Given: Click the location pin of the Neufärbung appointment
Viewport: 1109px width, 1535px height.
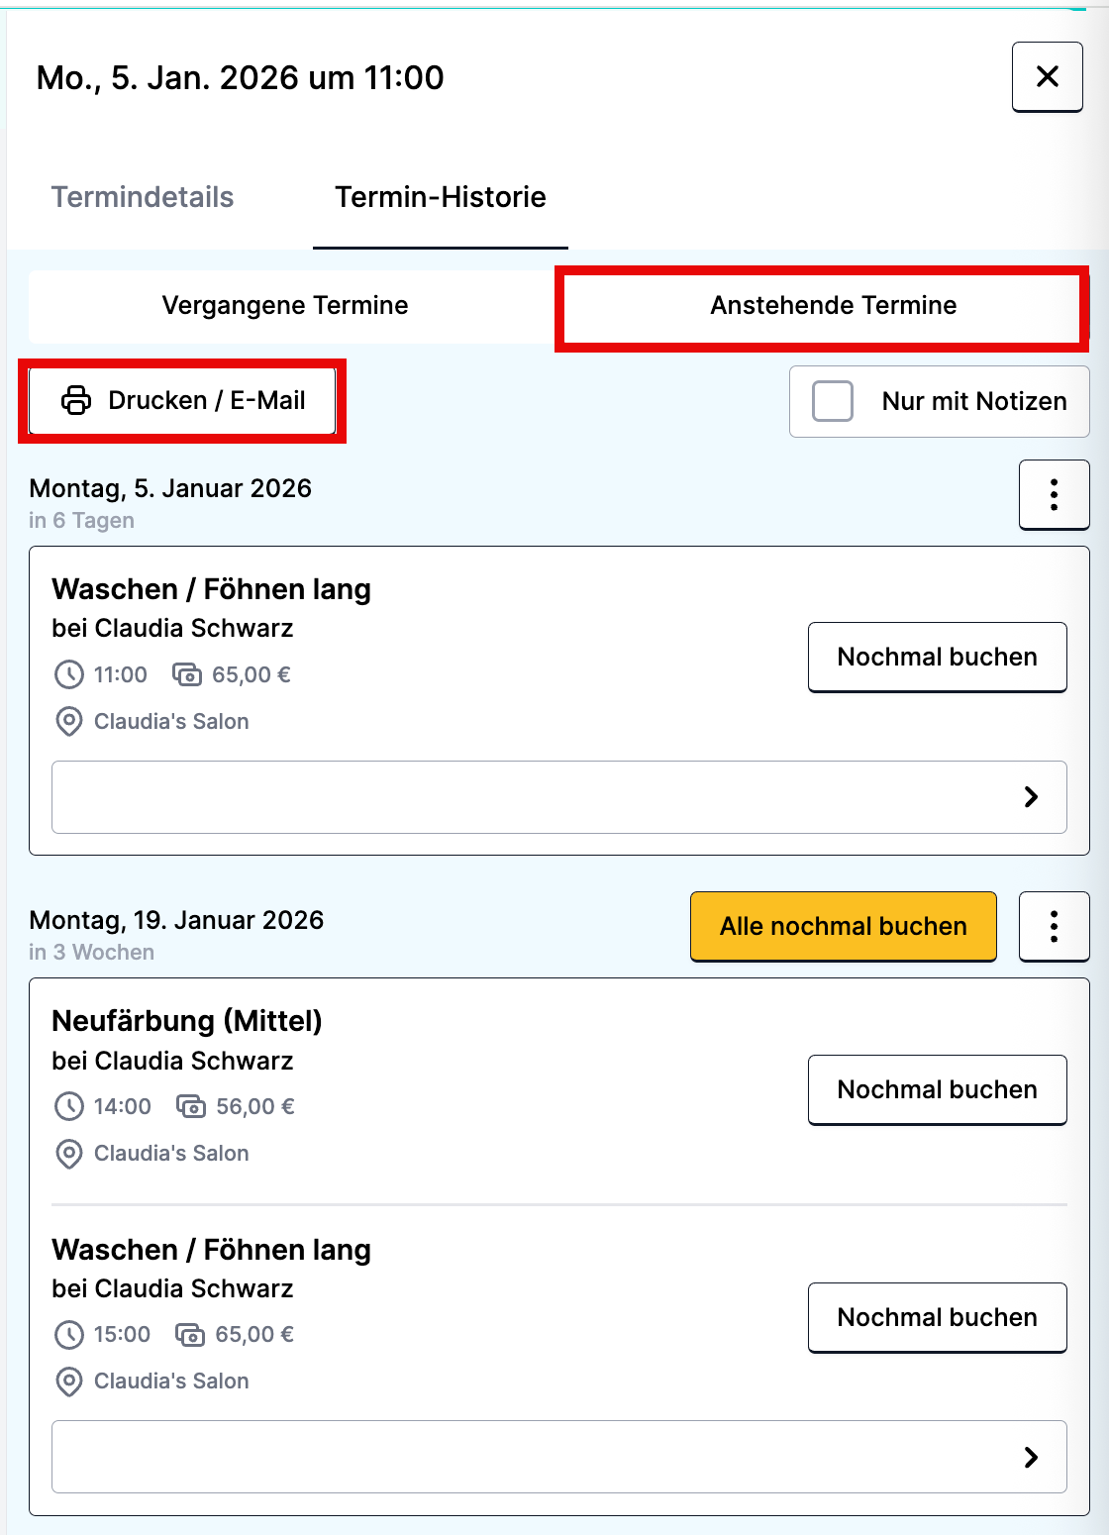Looking at the screenshot, I should click(x=69, y=1154).
